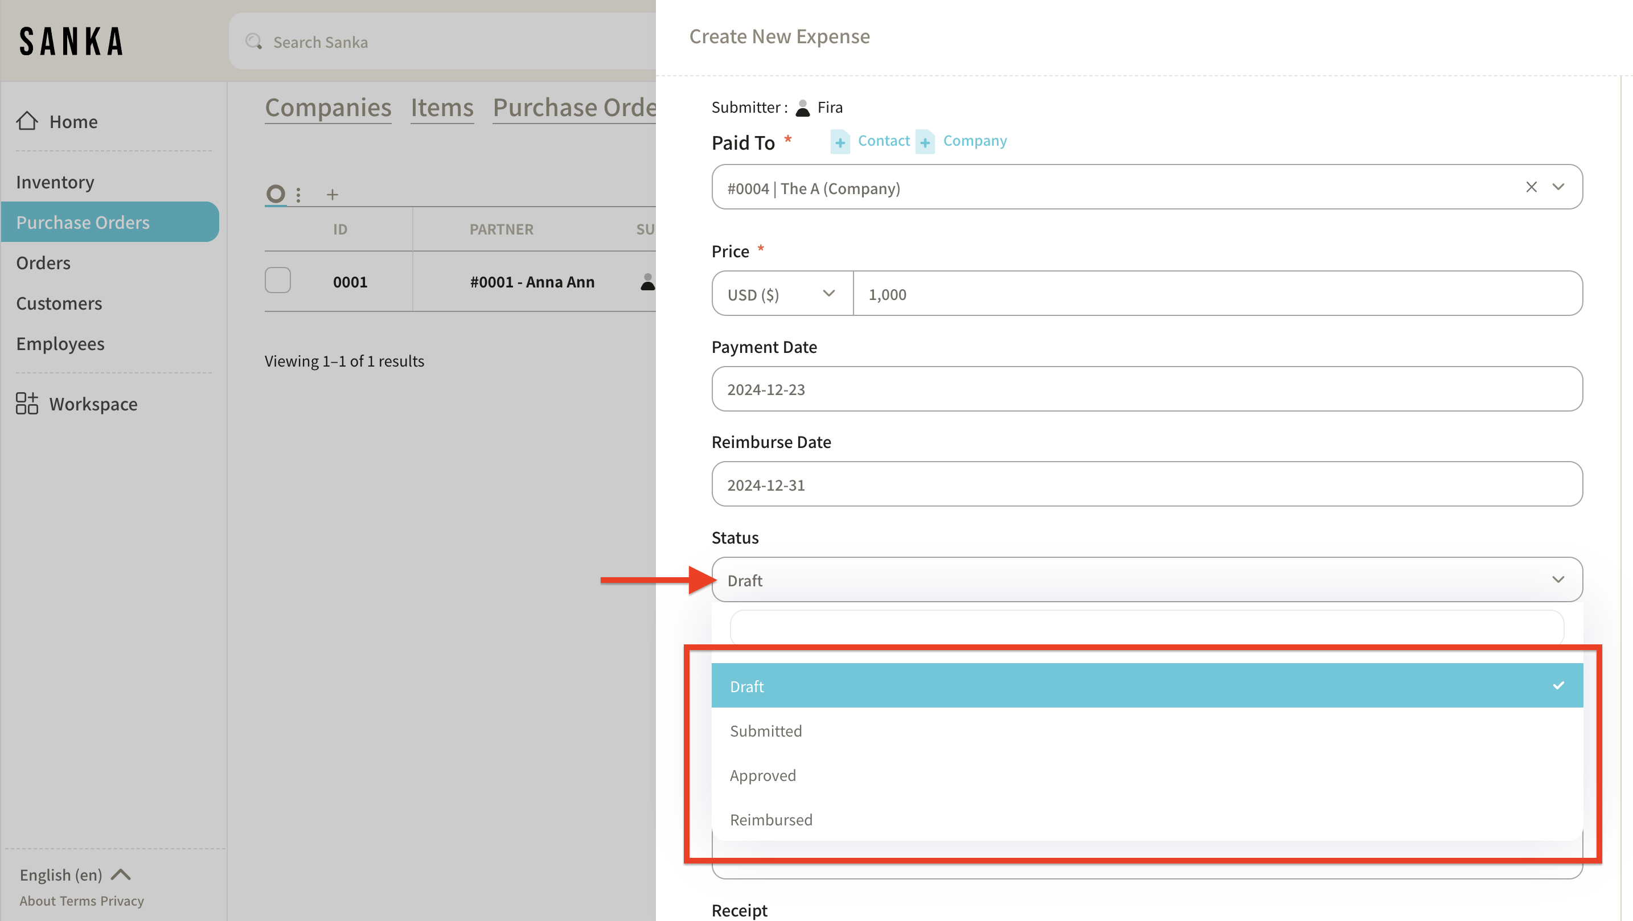
Task: Check the checkbox for order 0001
Action: pos(278,280)
